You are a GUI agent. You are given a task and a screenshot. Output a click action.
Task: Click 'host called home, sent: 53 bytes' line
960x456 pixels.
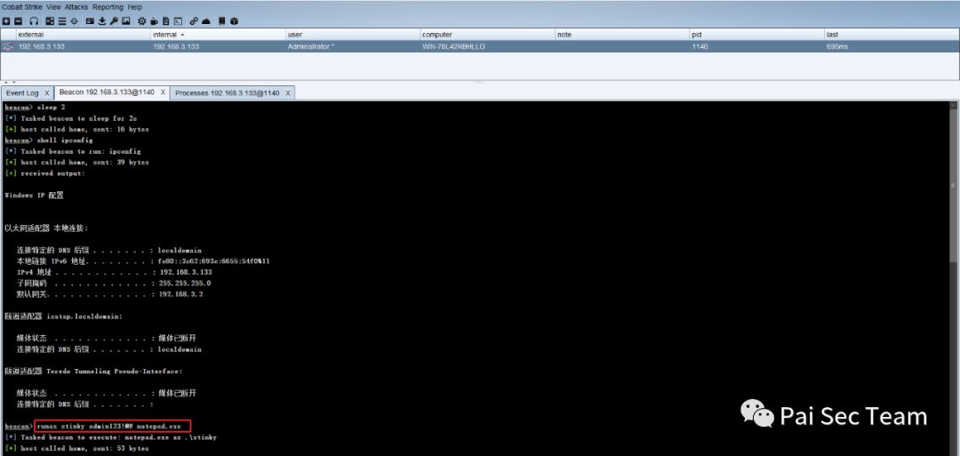click(76, 449)
